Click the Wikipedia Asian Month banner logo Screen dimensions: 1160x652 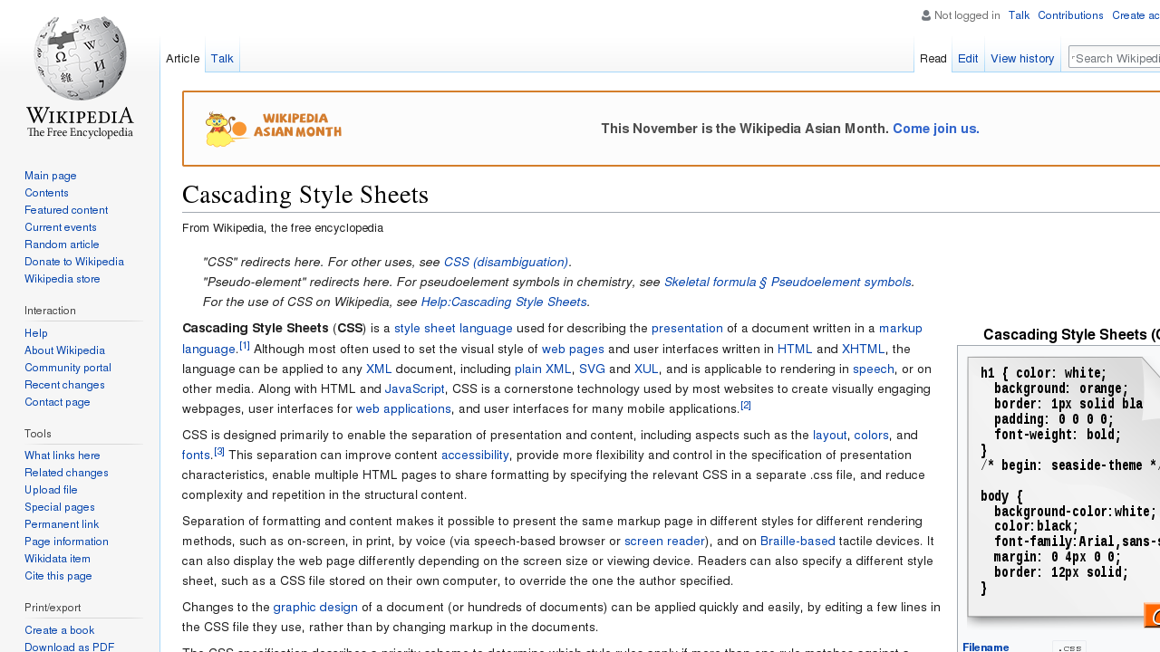274,129
